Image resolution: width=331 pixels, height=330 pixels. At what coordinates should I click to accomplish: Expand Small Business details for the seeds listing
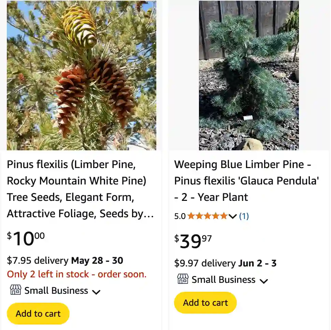click(96, 292)
